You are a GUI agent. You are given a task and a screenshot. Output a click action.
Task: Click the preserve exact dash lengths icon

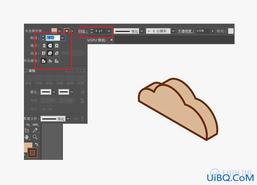coord(69,71)
